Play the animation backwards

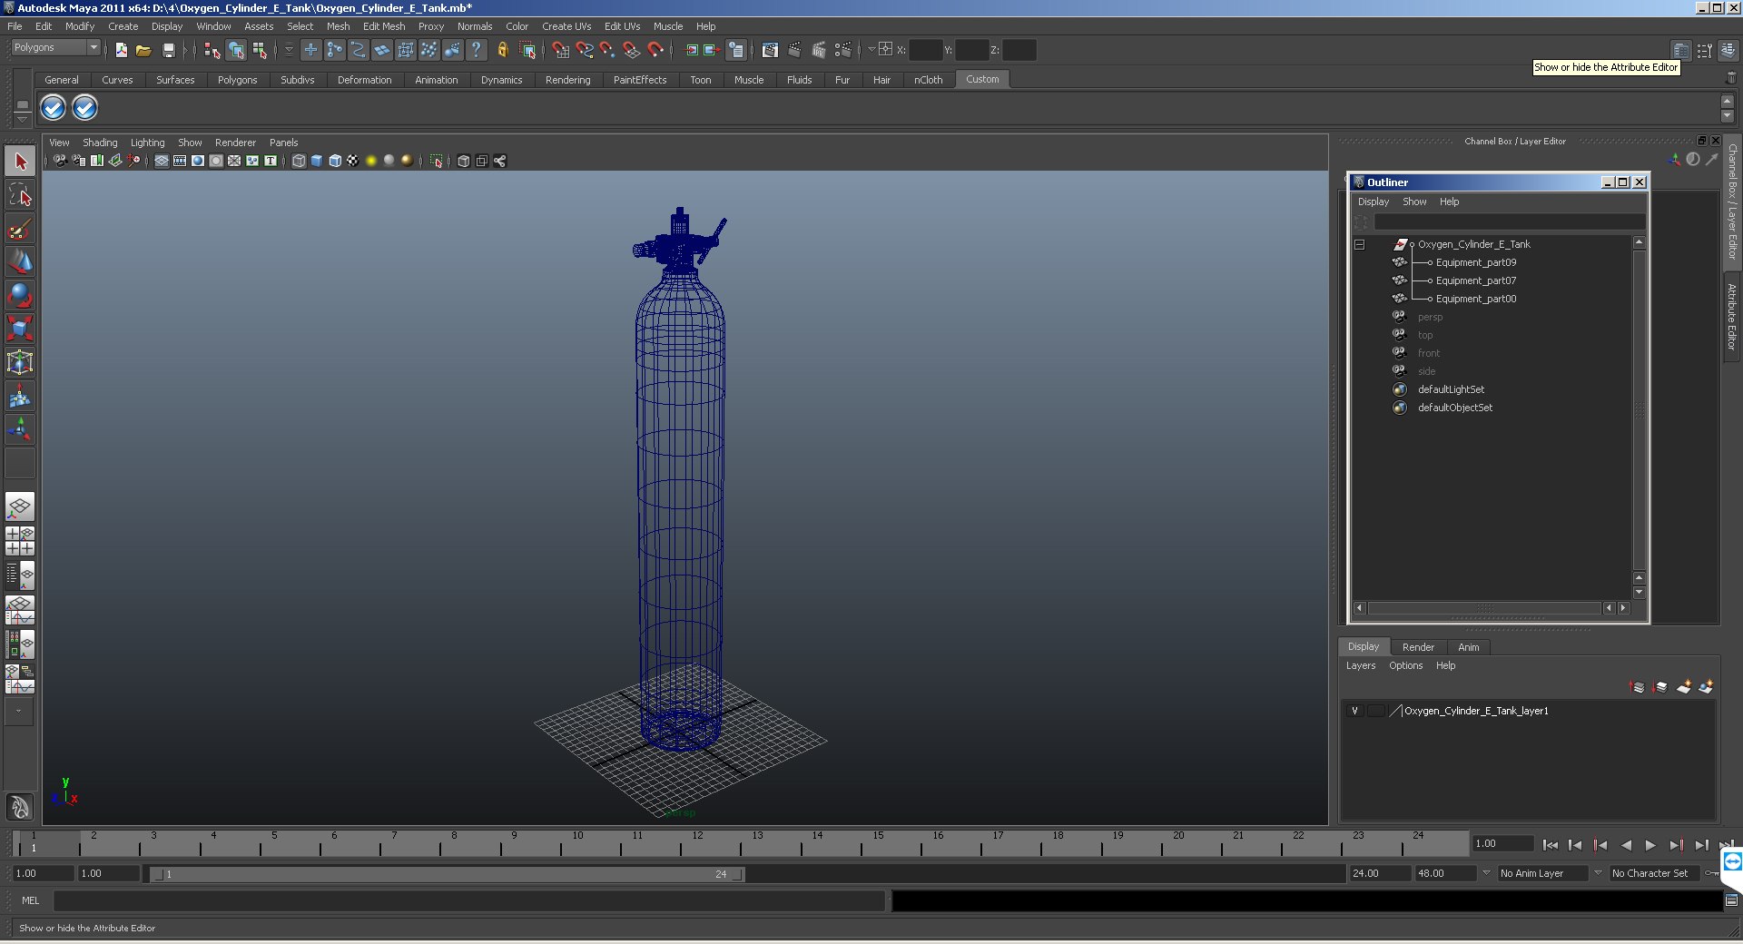(1626, 845)
